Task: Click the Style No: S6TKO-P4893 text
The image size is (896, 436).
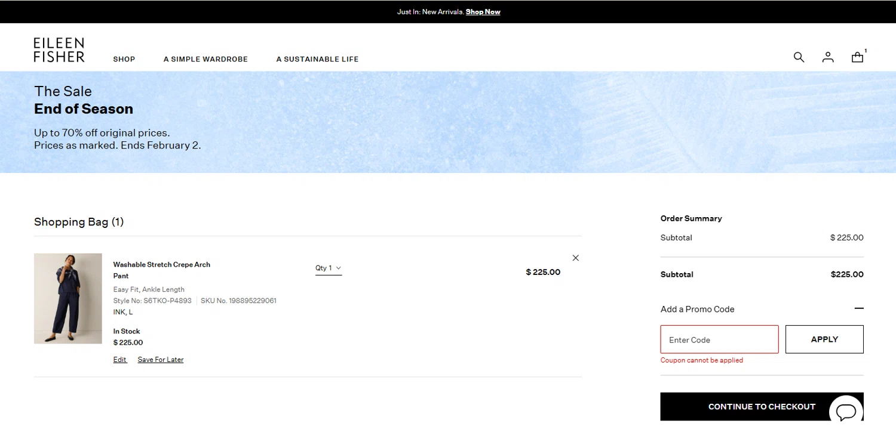Action: tap(152, 301)
